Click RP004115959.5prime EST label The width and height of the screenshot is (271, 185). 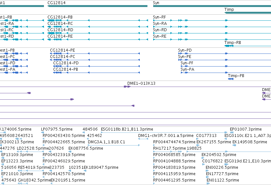(x=174, y=174)
